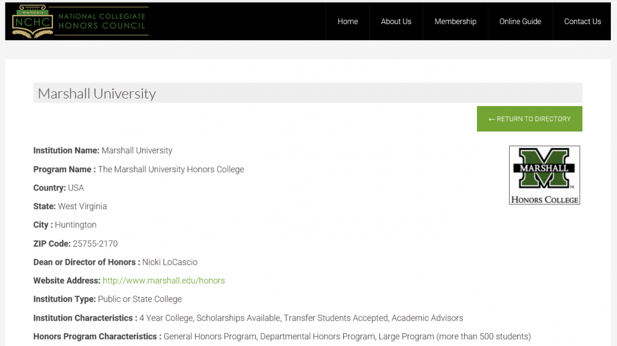Viewport: 617px width, 346px height.
Task: Click the City value Huntington
Action: tap(75, 225)
